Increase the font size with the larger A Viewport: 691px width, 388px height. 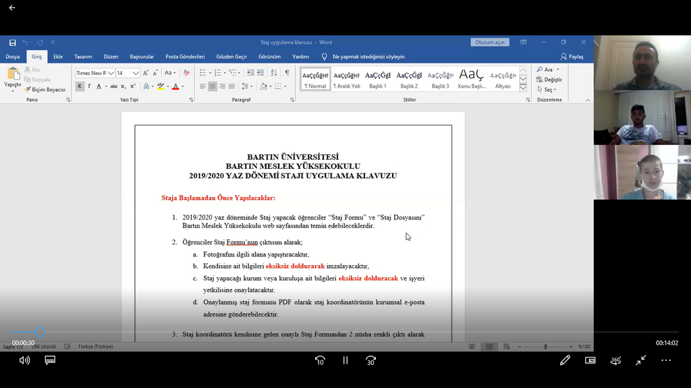point(146,73)
